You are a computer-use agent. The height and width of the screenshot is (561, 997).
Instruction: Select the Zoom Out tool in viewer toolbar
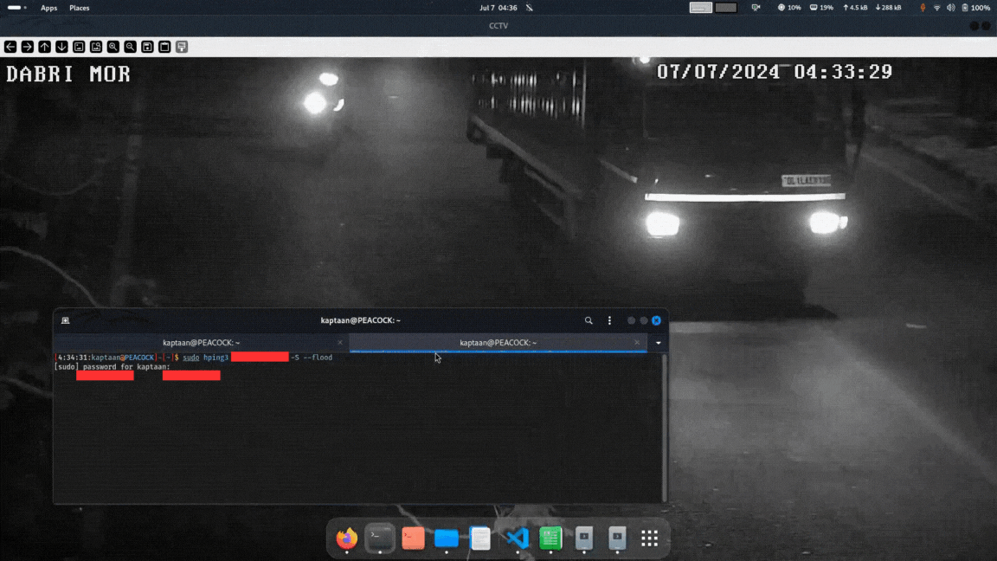click(x=130, y=47)
